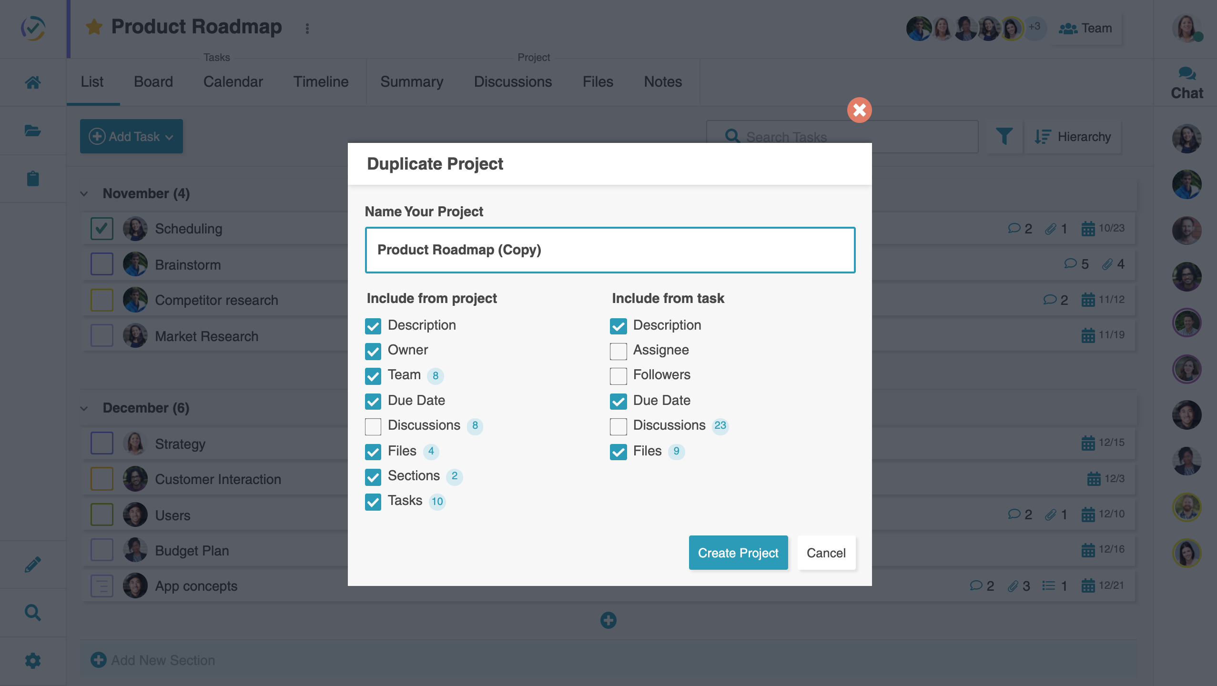Enable project Discussions checkbox
Screen dimensions: 1217x686
tap(373, 426)
